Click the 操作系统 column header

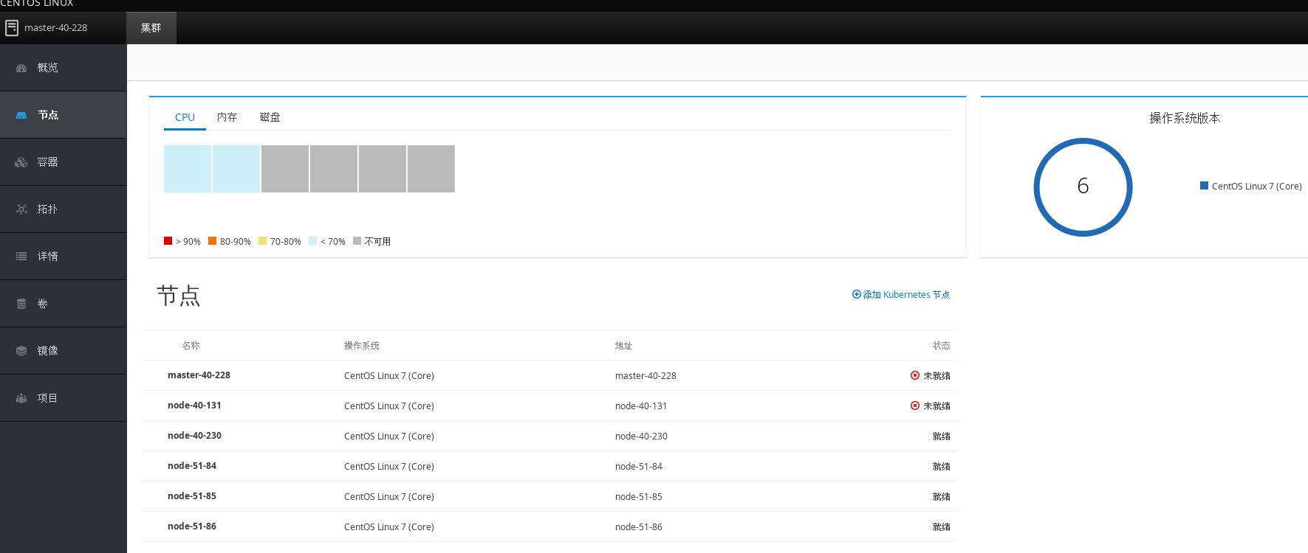click(362, 346)
